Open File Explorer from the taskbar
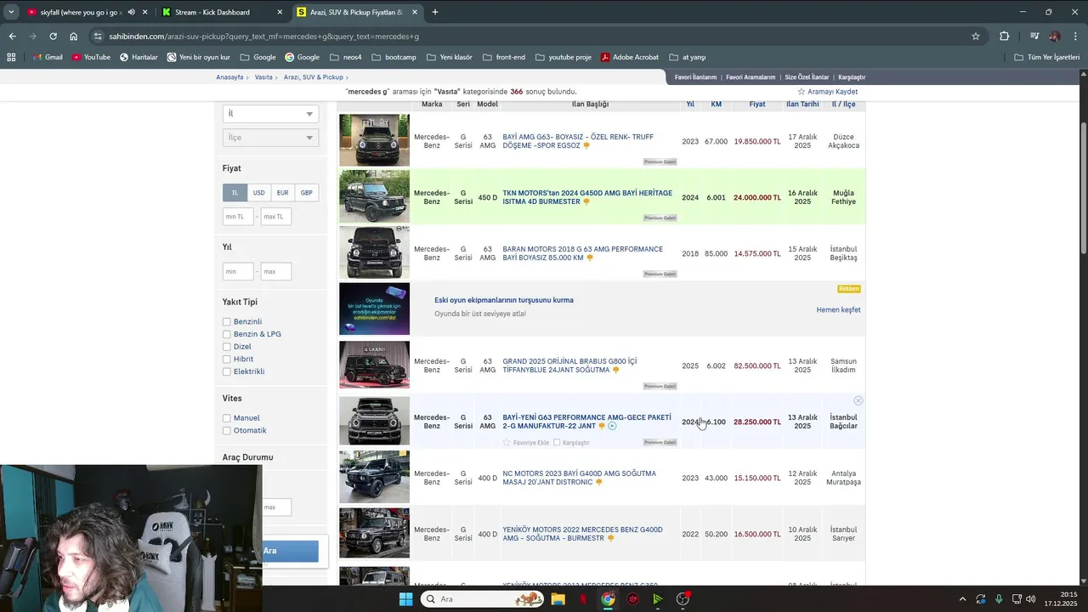This screenshot has height=612, width=1088. point(558,599)
